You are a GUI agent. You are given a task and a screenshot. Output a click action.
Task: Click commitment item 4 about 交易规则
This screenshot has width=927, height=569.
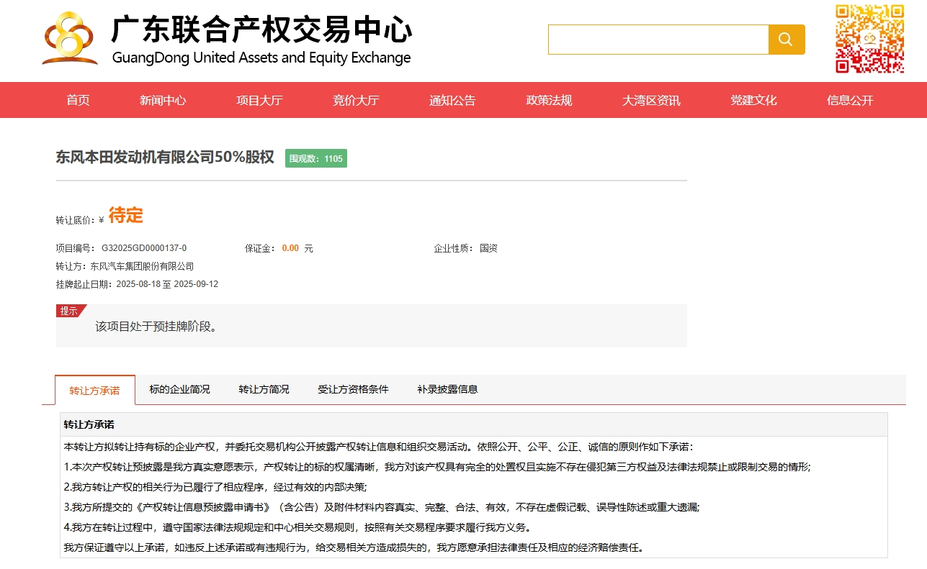[x=297, y=527]
